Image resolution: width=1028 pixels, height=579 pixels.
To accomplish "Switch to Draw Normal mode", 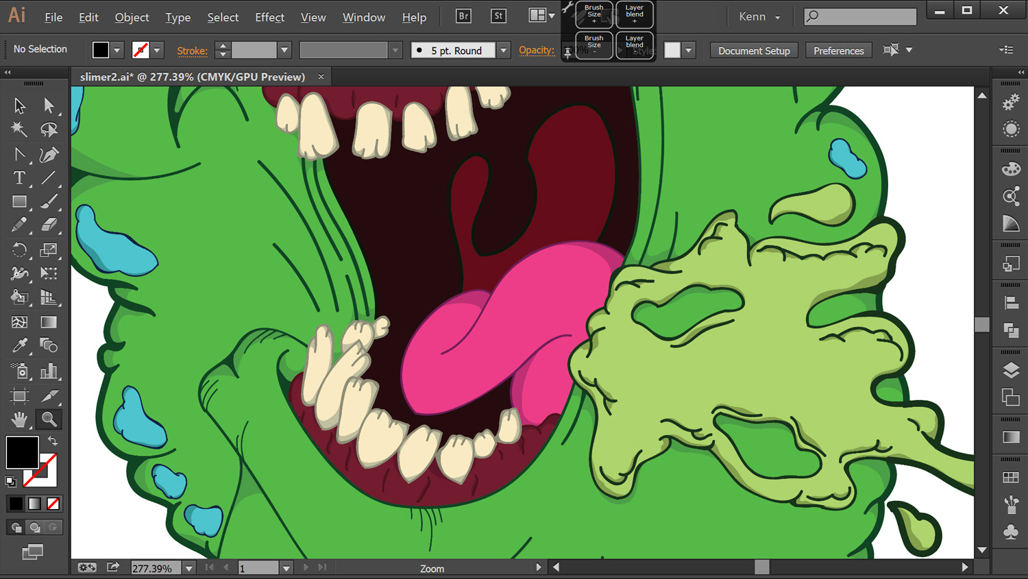I will [16, 527].
